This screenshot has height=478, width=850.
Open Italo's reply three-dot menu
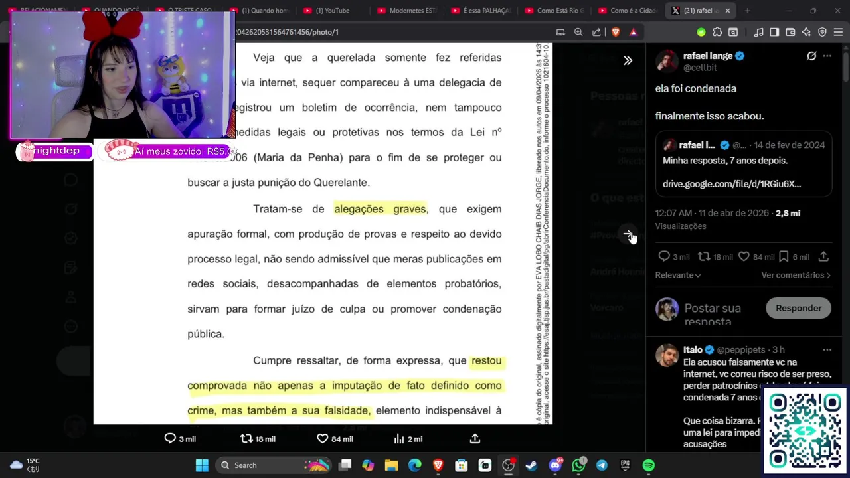(x=827, y=349)
